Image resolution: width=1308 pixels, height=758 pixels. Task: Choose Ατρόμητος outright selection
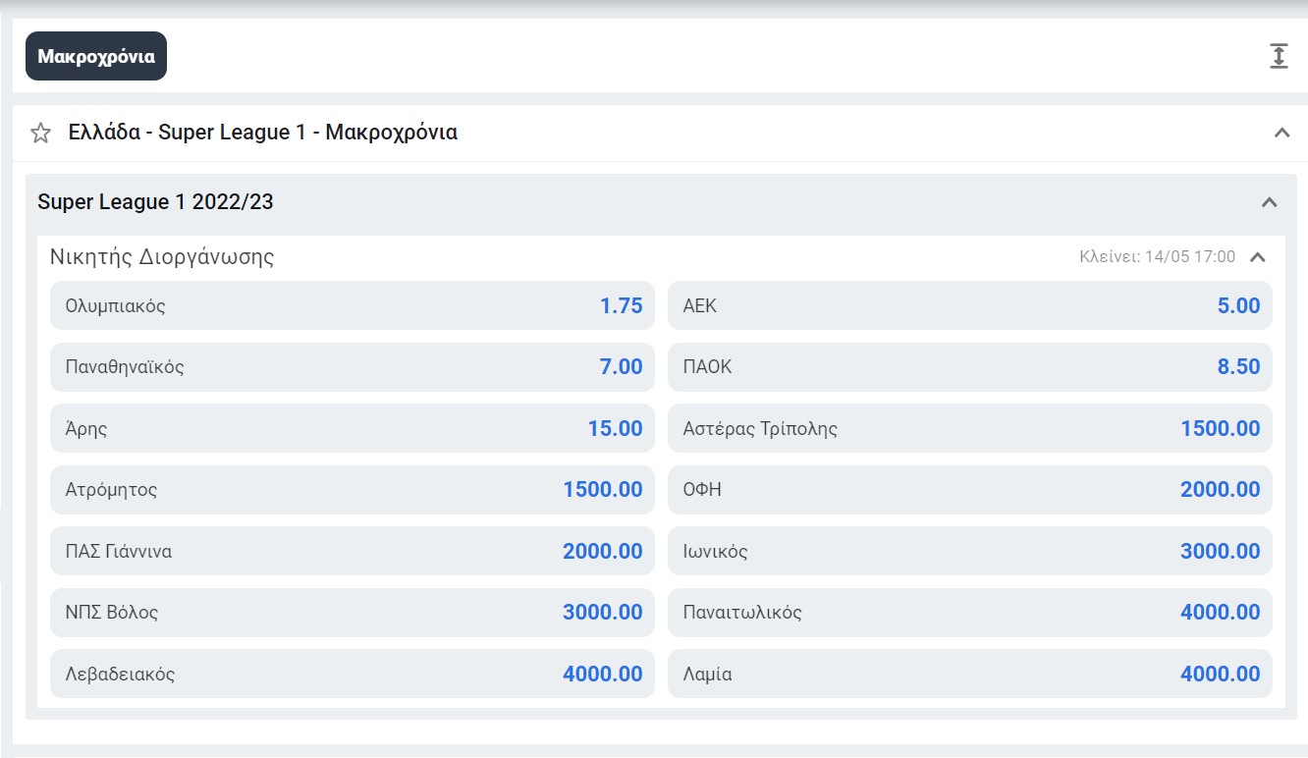tap(353, 489)
